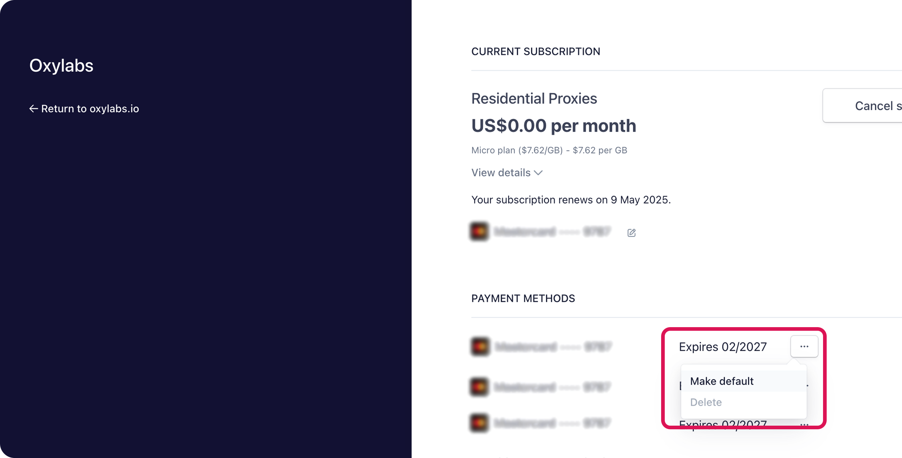
Task: Click the Oxylabs brand title
Action: [61, 65]
